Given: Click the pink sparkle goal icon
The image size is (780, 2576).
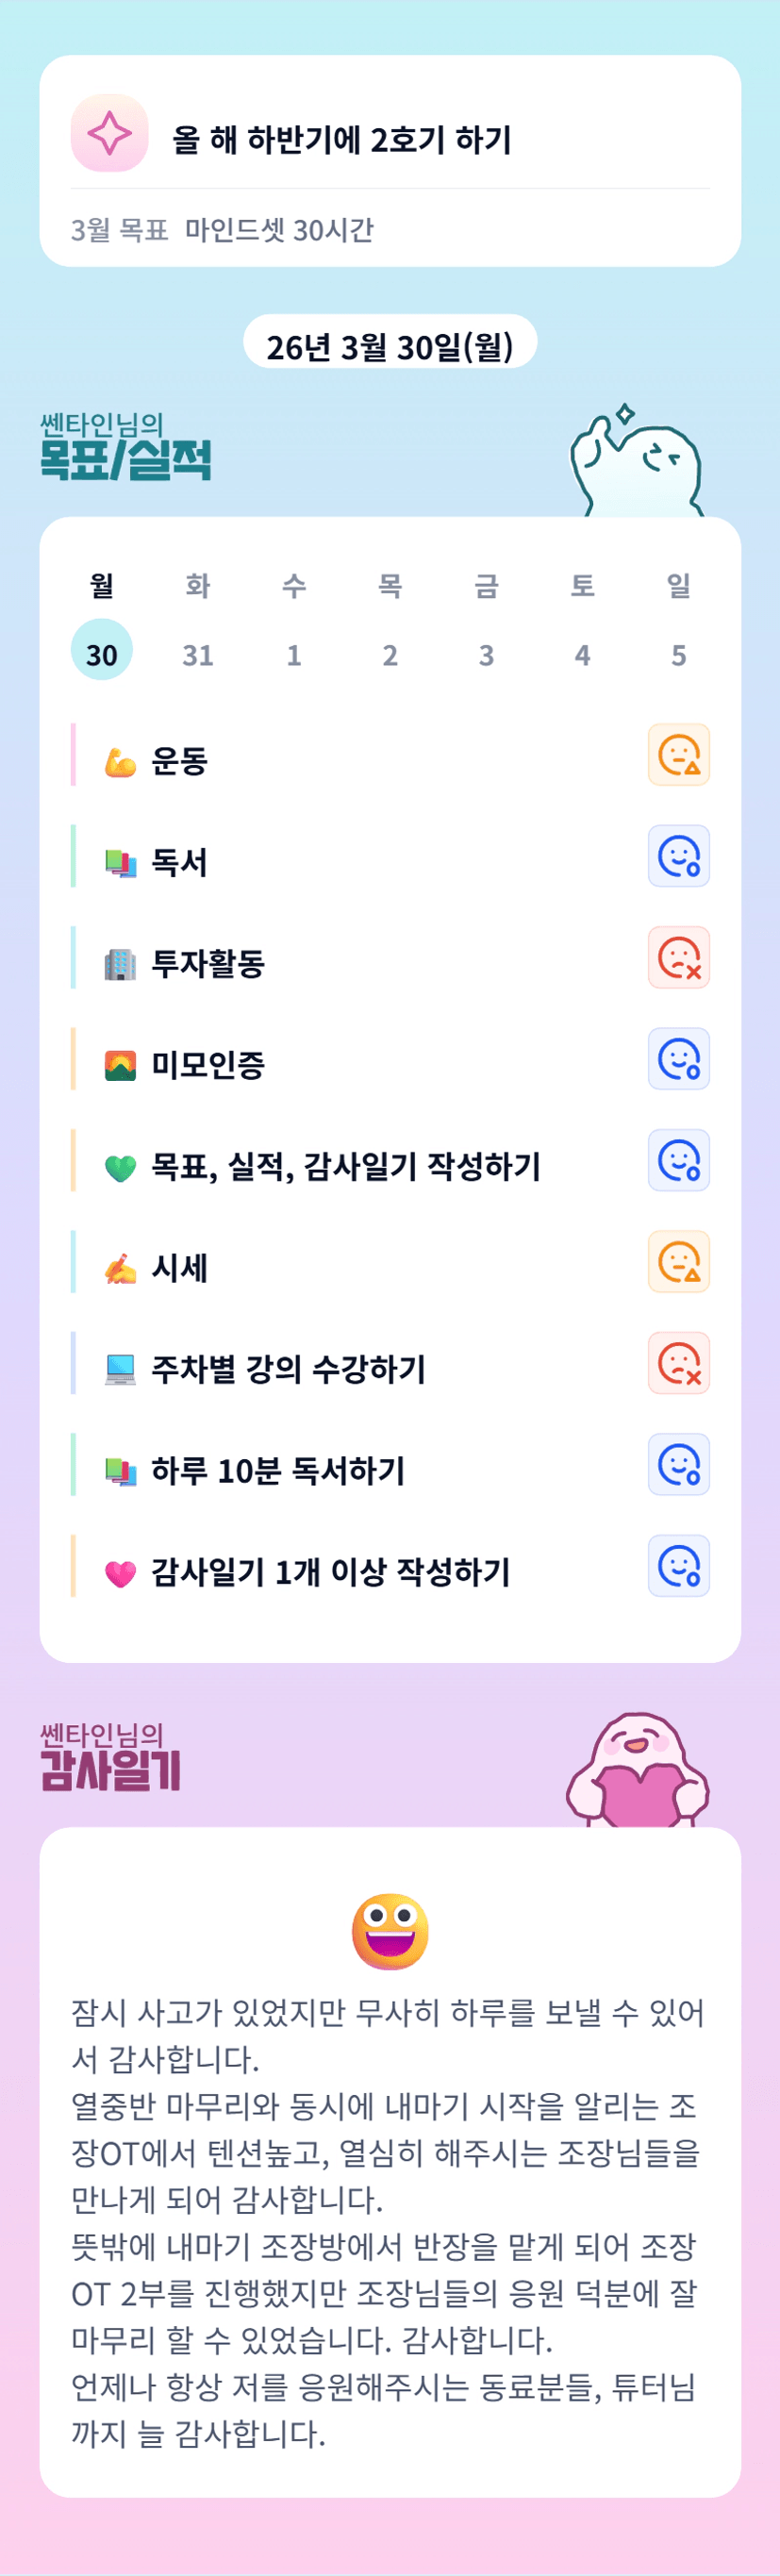Looking at the screenshot, I should [x=109, y=133].
